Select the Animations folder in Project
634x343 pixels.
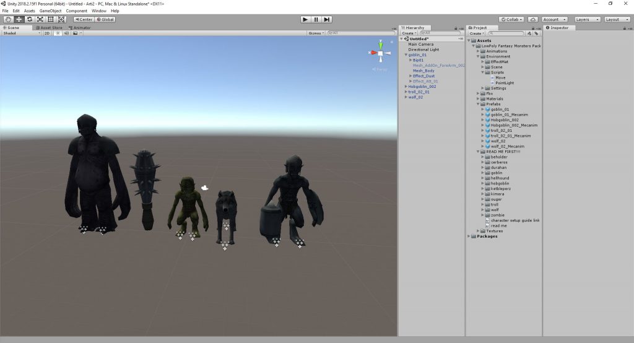tap(496, 51)
